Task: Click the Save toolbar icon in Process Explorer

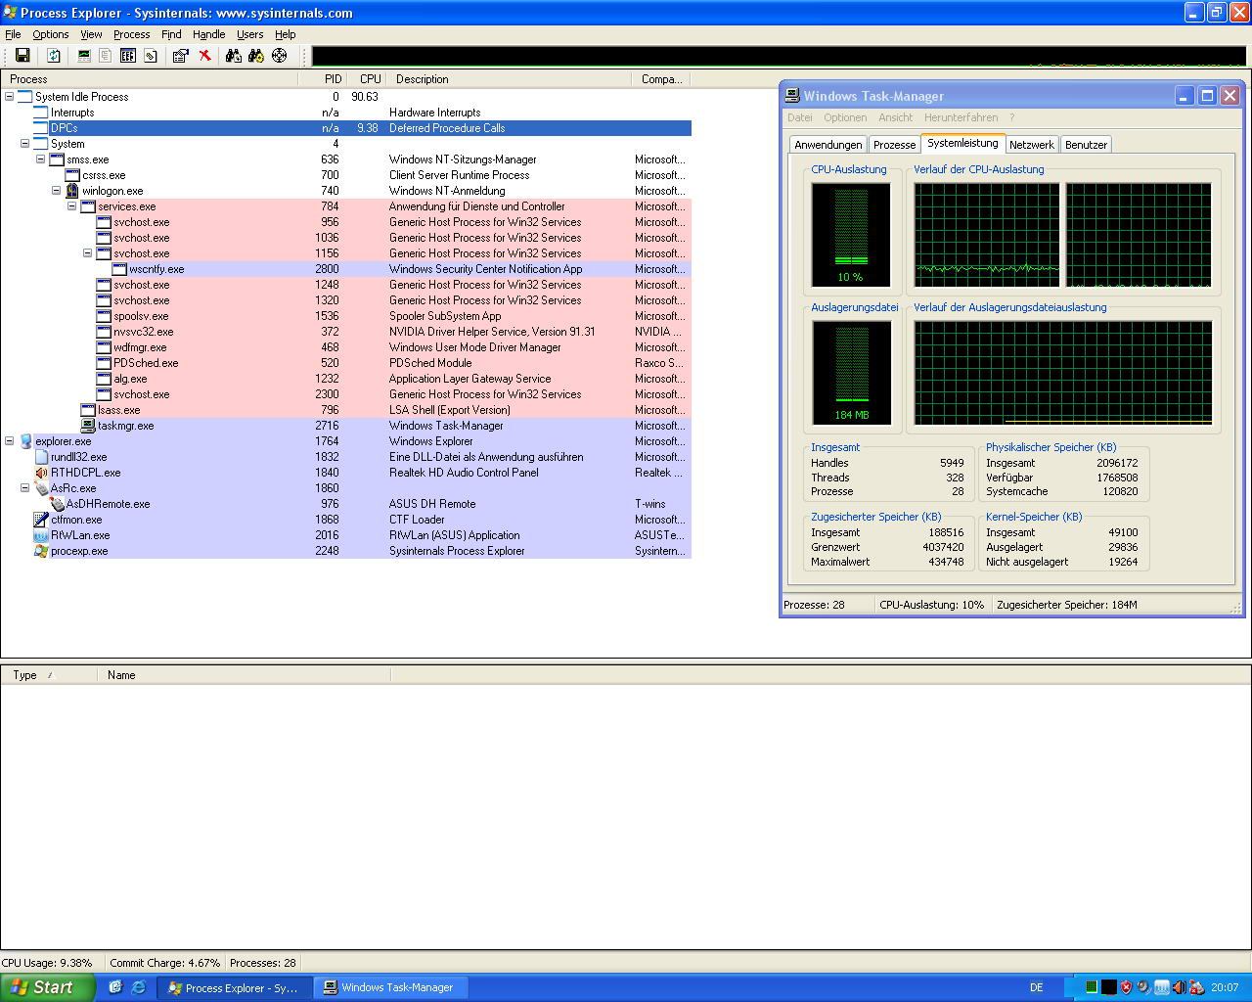Action: [x=22, y=56]
